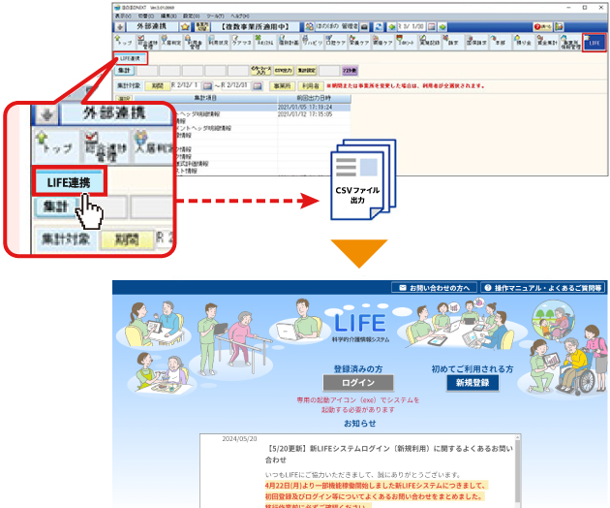
Task: Open the 預り金 toolbar icon
Action: [523, 42]
